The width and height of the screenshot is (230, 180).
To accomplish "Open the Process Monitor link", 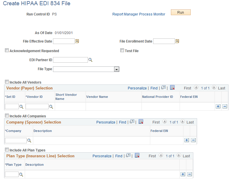I will point(152,14).
